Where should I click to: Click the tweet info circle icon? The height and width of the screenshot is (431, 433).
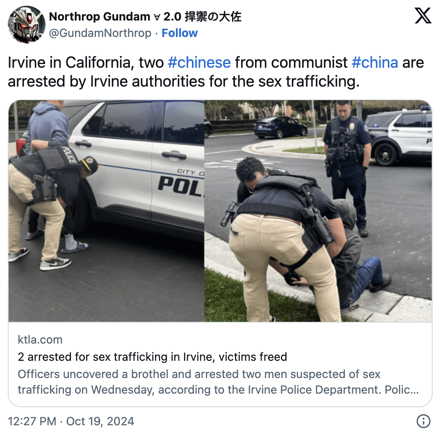[x=423, y=421]
